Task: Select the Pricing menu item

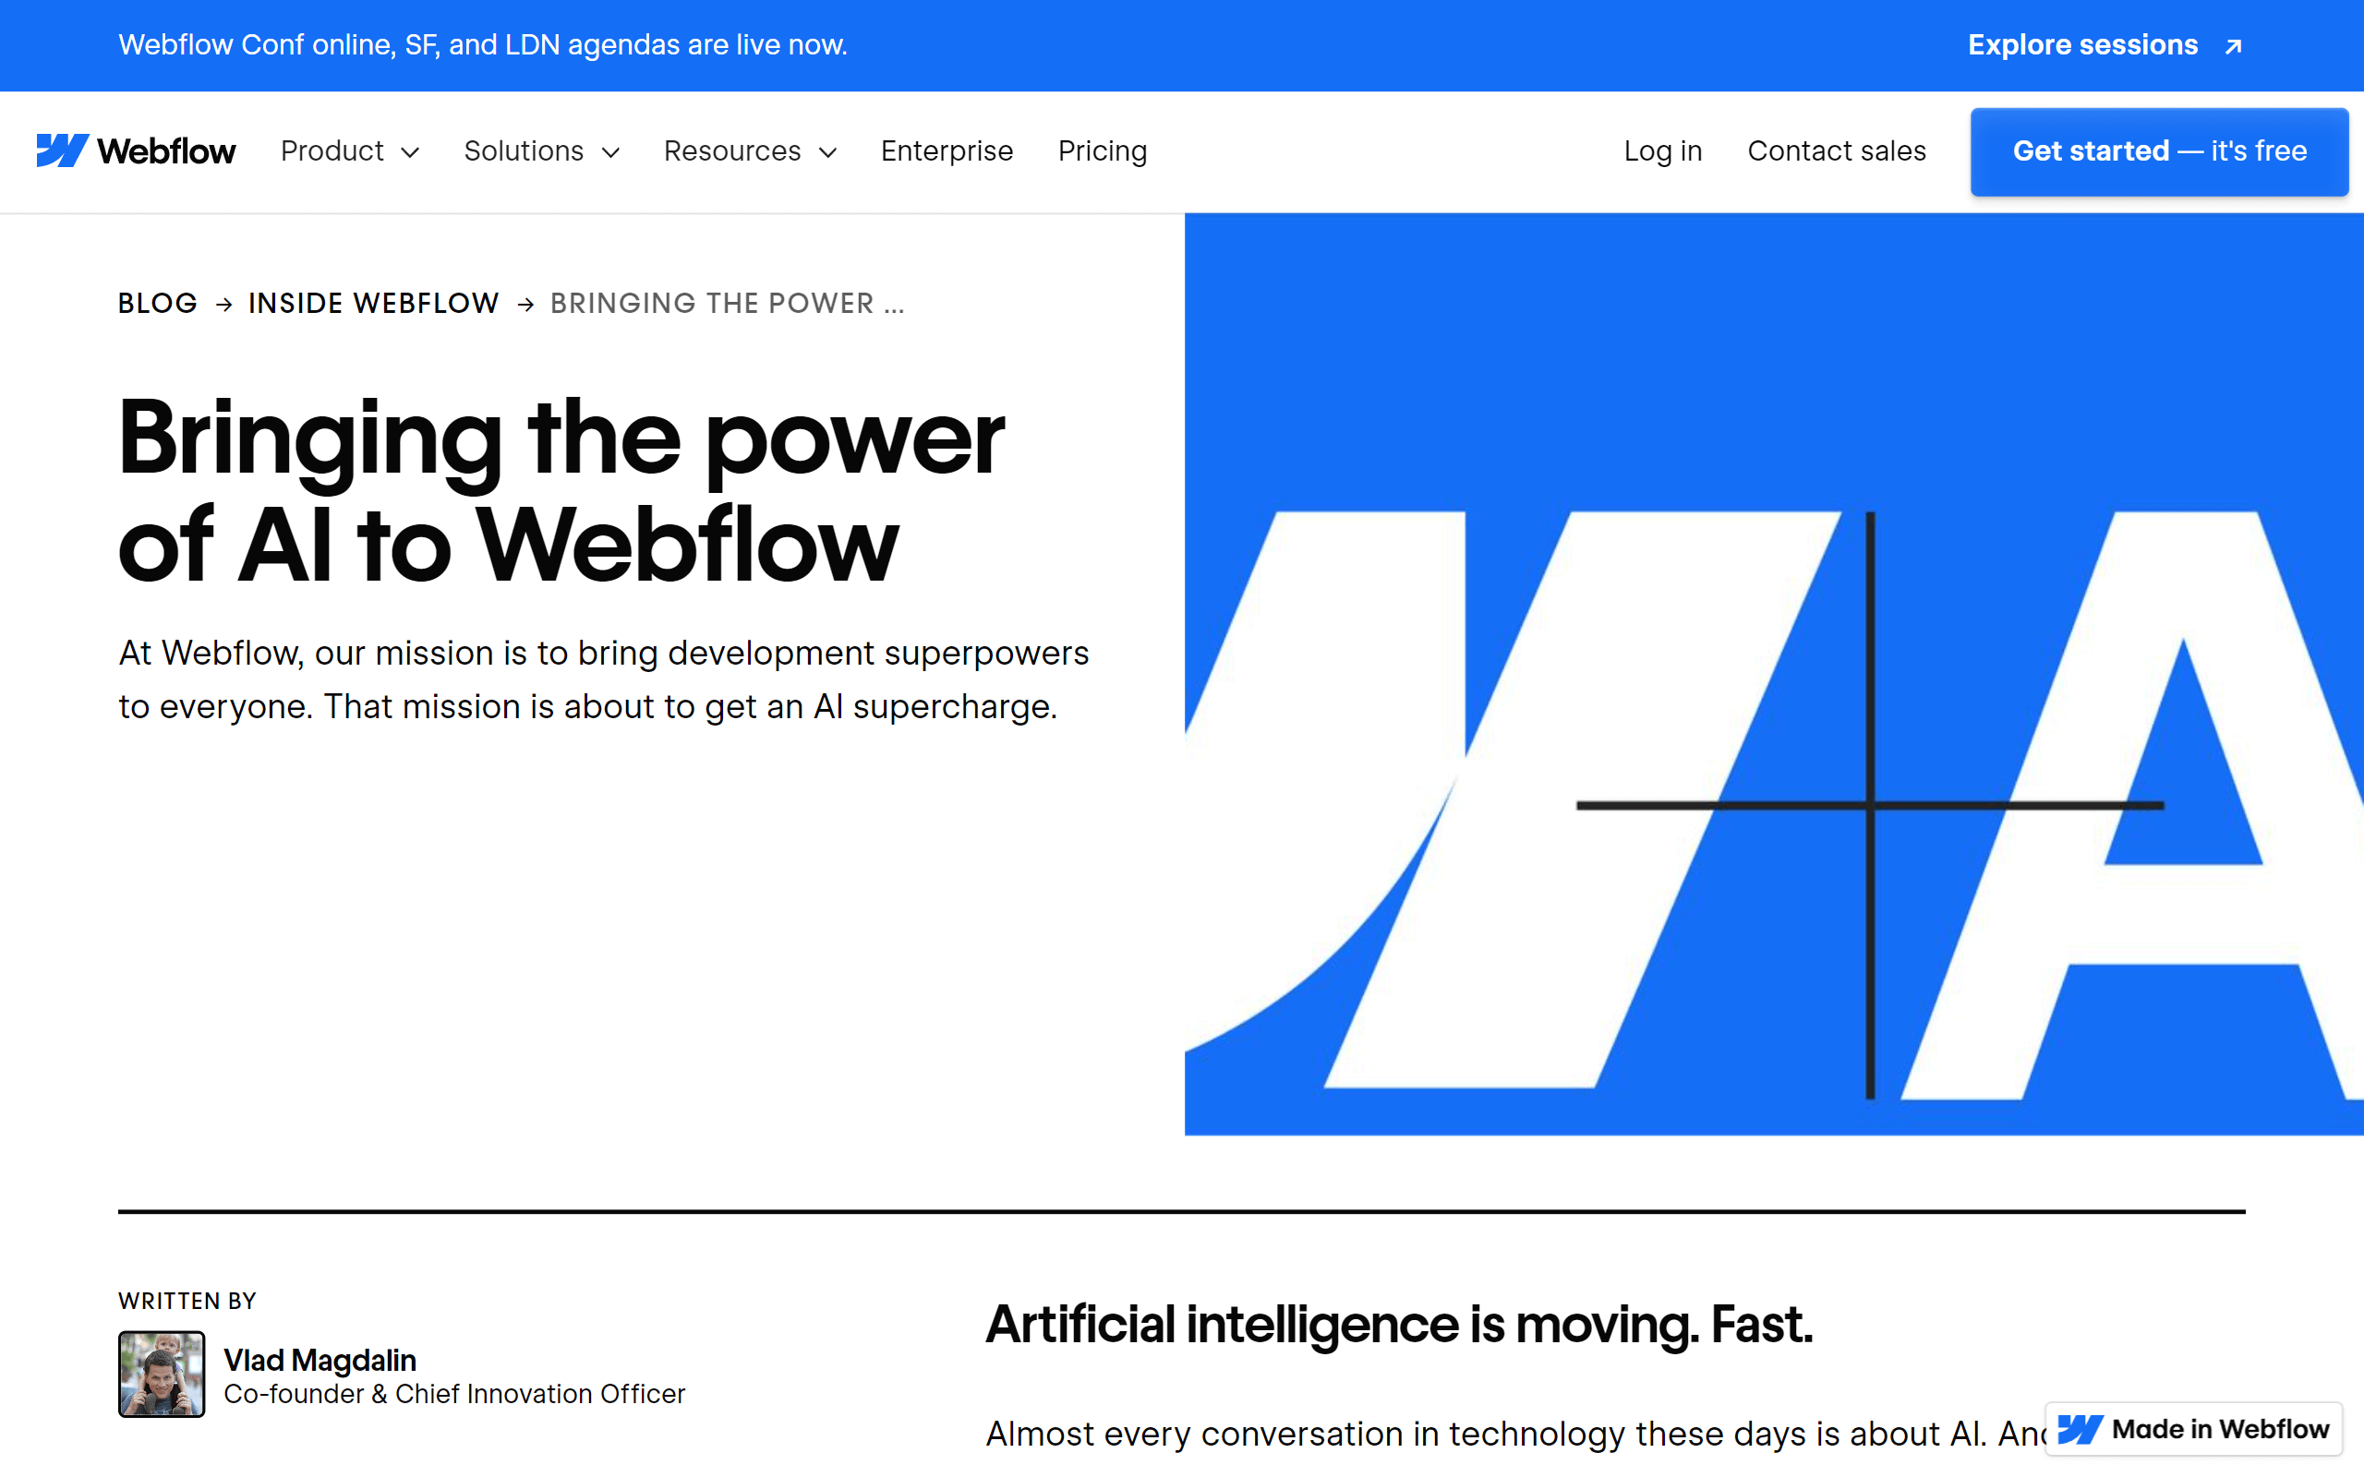Action: [1103, 150]
